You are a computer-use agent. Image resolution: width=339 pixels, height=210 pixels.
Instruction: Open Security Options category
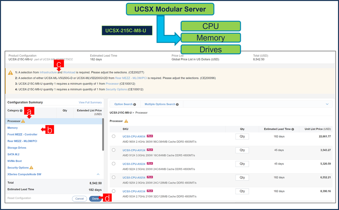[x=18, y=168]
